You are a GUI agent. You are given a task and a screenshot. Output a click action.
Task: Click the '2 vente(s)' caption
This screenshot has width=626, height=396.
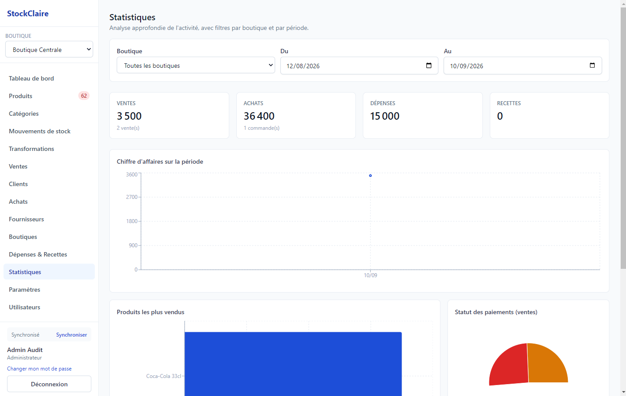pos(128,128)
